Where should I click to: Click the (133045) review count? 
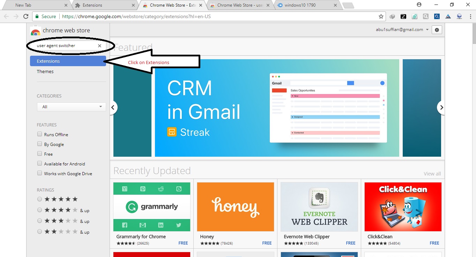pos(312,243)
